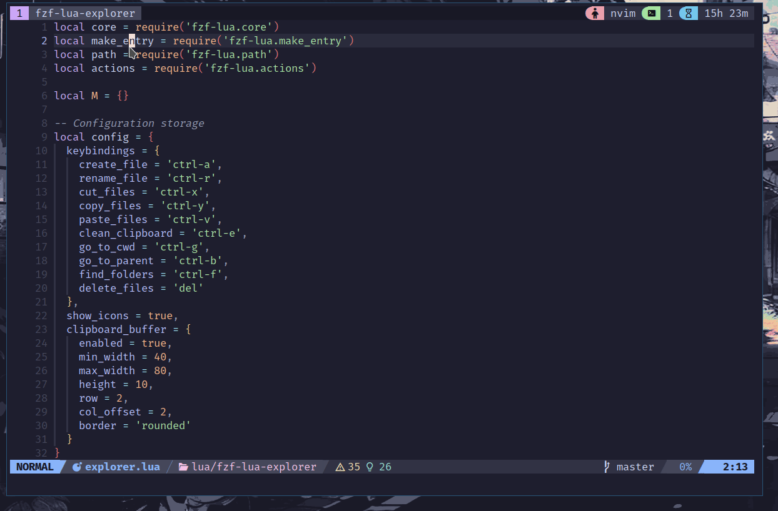This screenshot has width=778, height=511.
Task: Click the go_to_parent keybinding entry
Action: point(154,260)
